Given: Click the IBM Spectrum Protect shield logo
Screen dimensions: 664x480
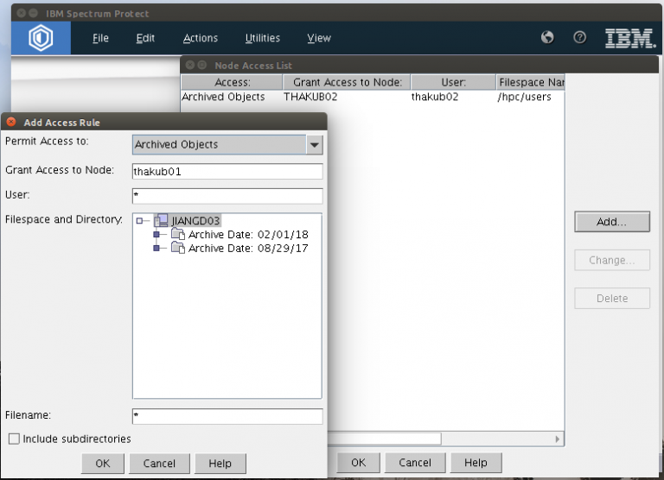Looking at the screenshot, I should tap(41, 39).
